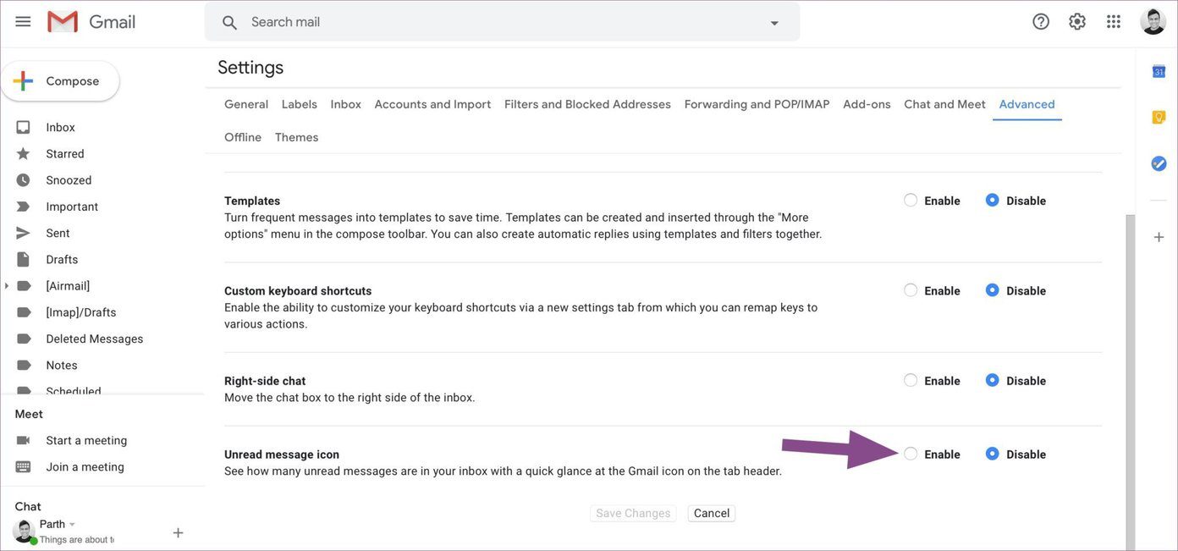Open the Keep side panel icon
The width and height of the screenshot is (1178, 551).
coord(1159,117)
